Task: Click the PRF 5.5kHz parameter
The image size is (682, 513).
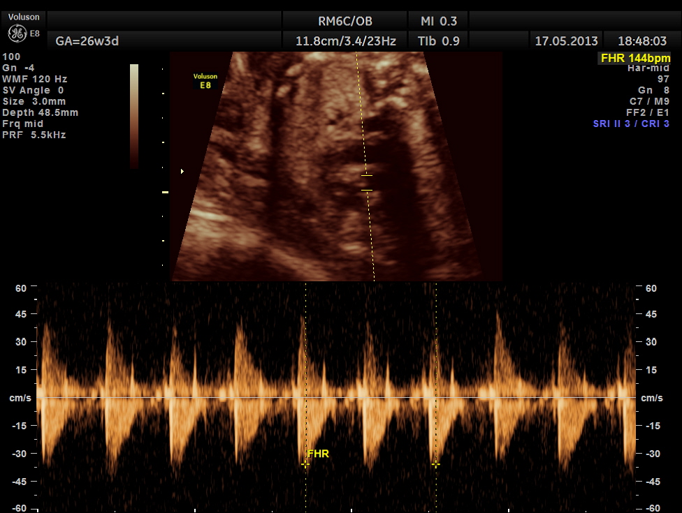Action: [34, 135]
